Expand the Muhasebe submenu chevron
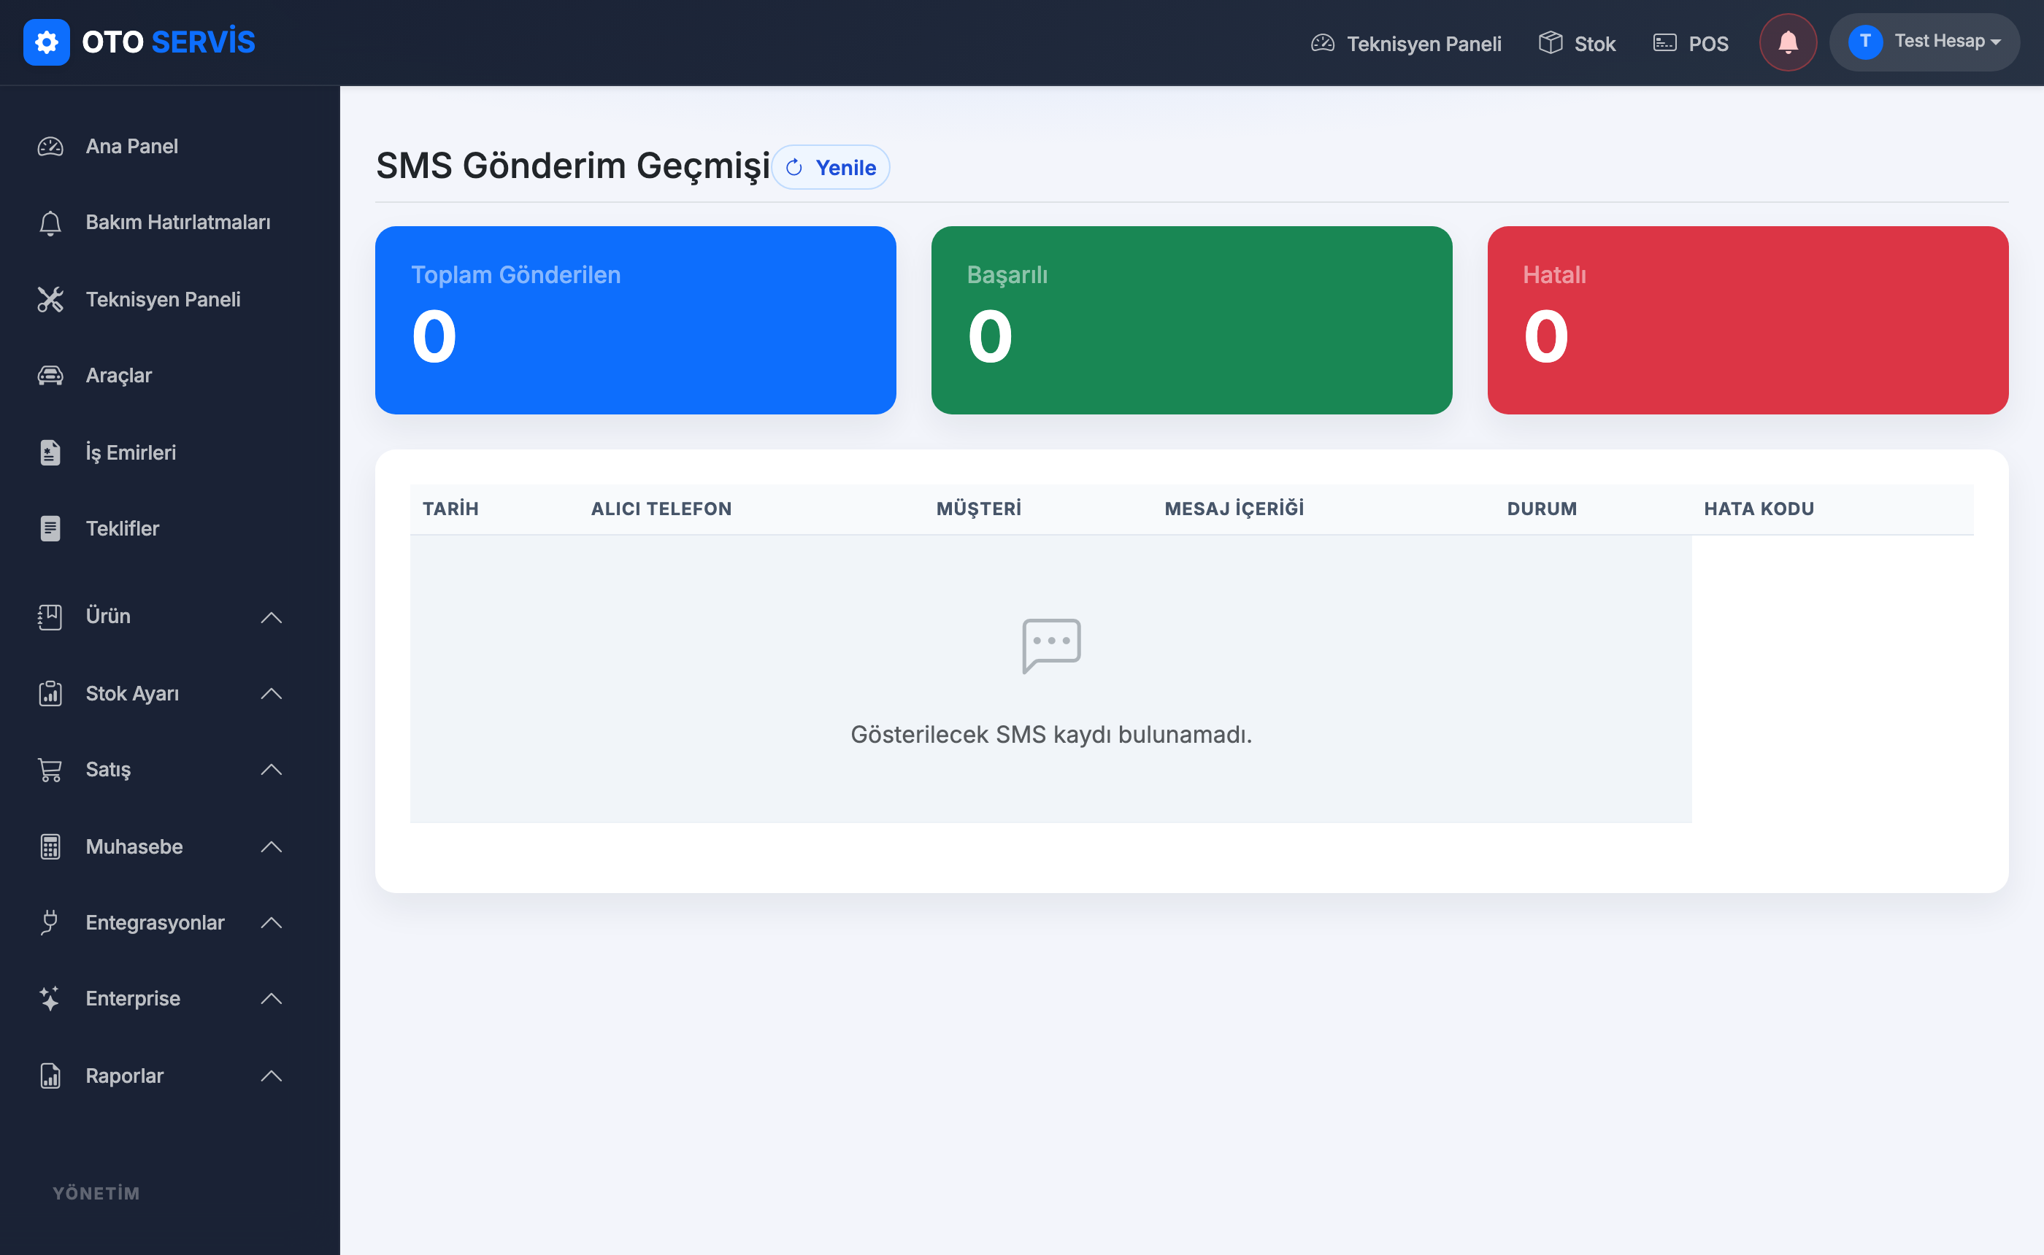This screenshot has height=1255, width=2044. (272, 846)
